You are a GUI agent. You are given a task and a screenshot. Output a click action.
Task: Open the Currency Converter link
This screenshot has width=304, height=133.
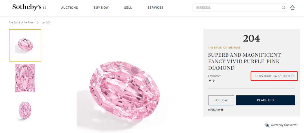coord(284,125)
